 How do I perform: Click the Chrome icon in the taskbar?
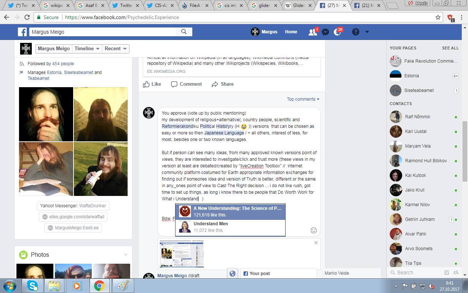point(99,285)
